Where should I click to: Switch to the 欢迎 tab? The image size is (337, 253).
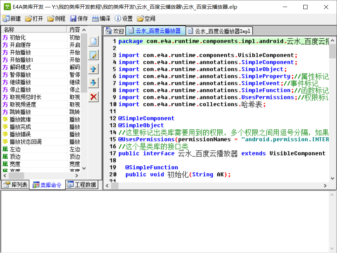[115, 31]
